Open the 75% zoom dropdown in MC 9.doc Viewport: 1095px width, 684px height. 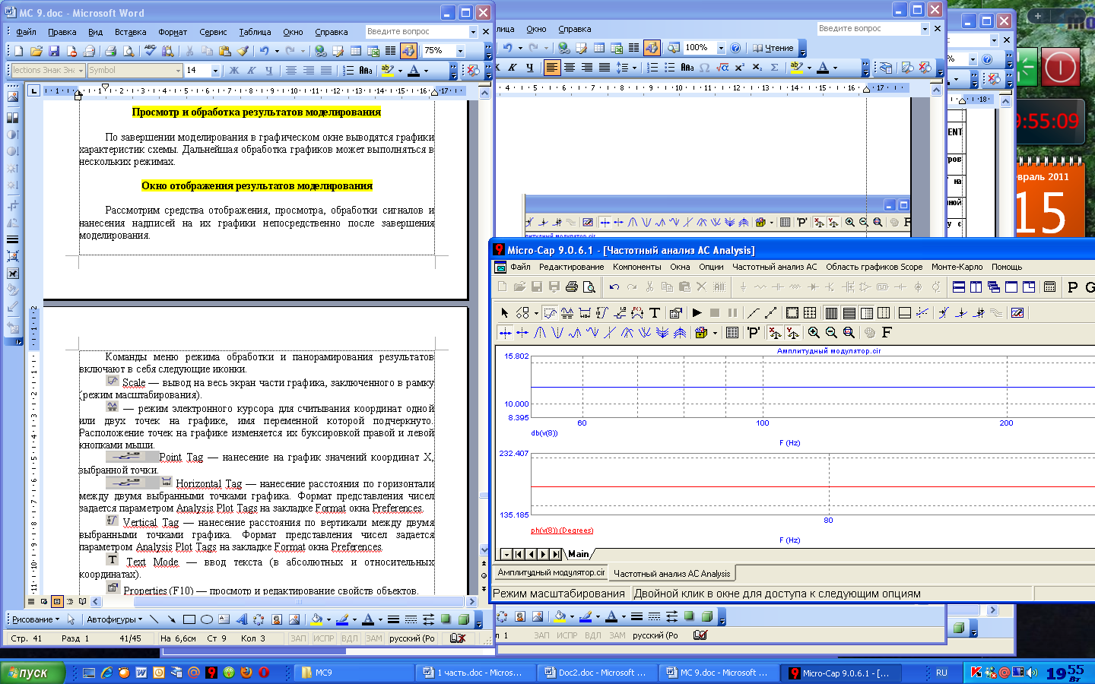click(x=461, y=51)
